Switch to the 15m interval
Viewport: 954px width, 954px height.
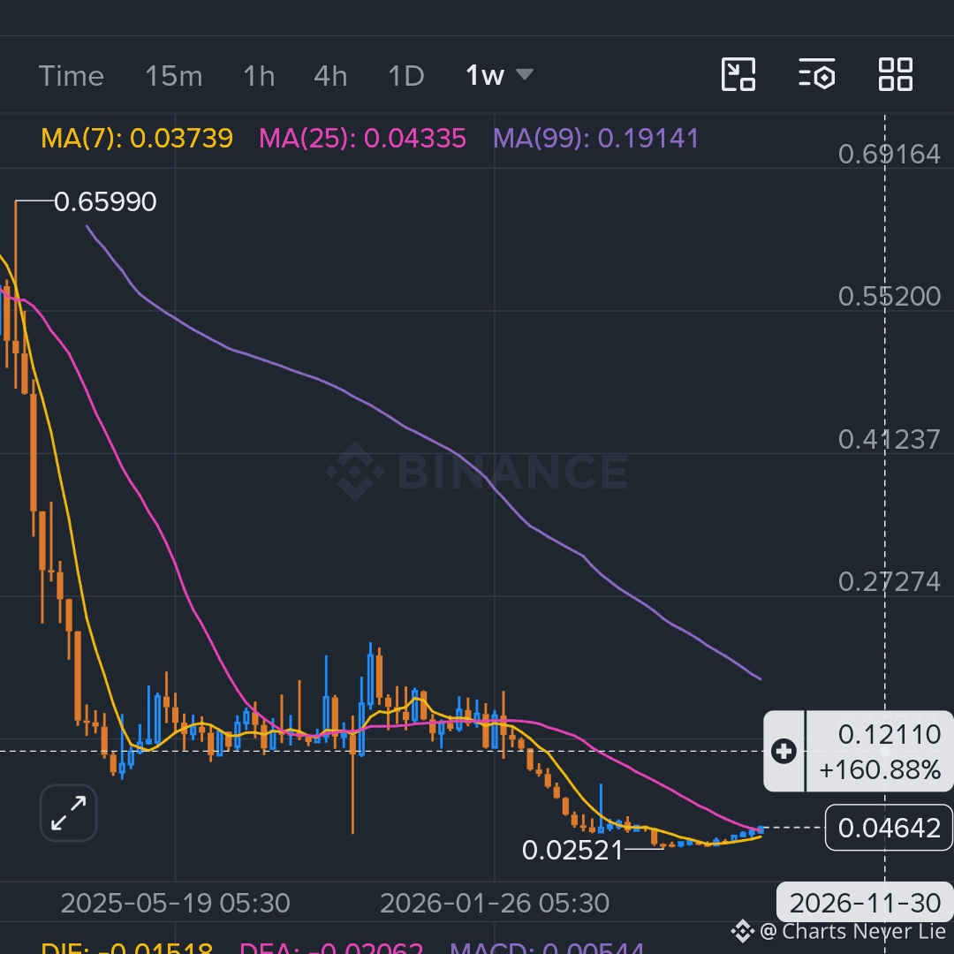173,76
